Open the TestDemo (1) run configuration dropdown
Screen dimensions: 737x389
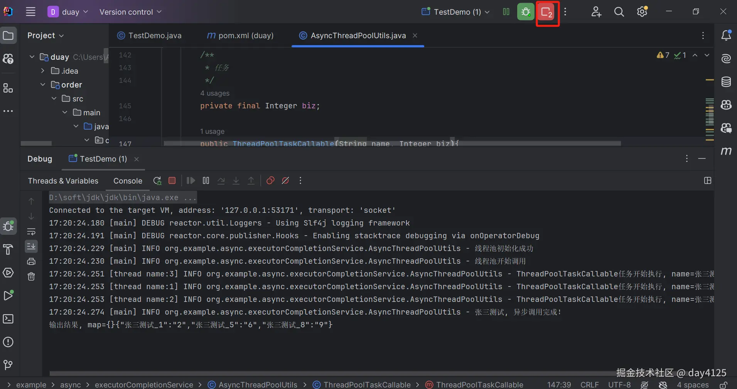coord(455,12)
